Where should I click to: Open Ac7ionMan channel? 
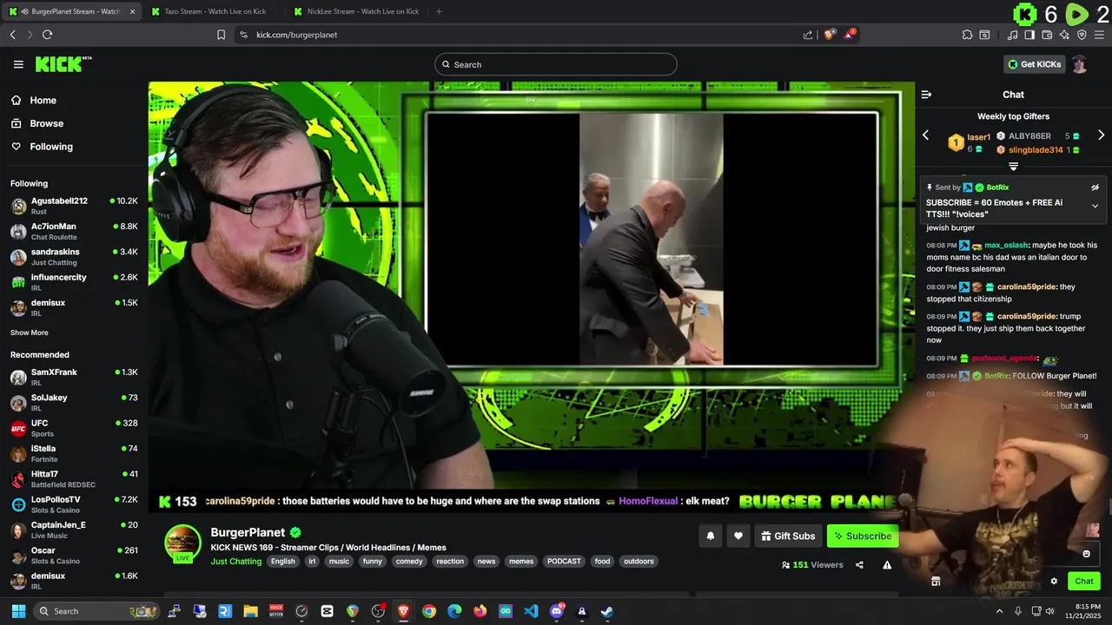pyautogui.click(x=74, y=231)
